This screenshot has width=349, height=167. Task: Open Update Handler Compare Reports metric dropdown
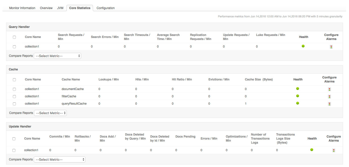click(x=60, y=159)
